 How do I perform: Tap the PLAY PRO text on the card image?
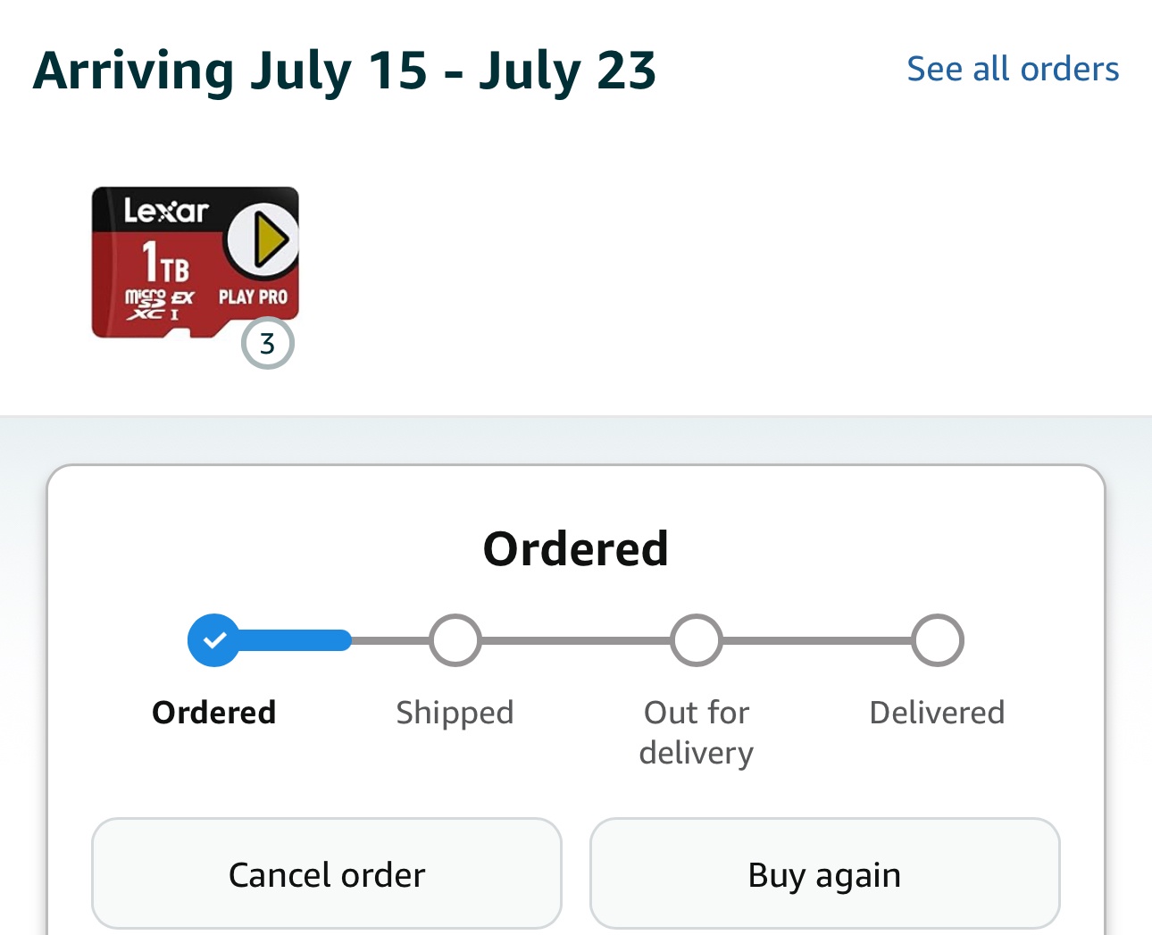[x=254, y=297]
